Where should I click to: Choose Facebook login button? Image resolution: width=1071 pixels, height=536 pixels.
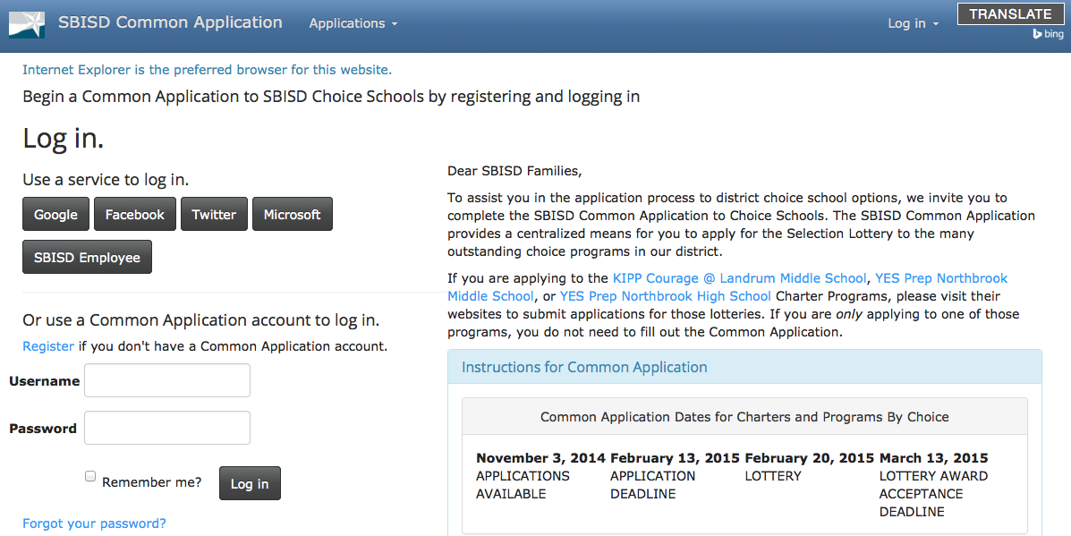pyautogui.click(x=134, y=215)
